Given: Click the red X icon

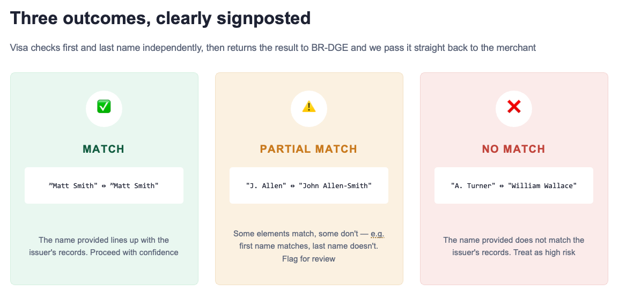Looking at the screenshot, I should pyautogui.click(x=513, y=107).
